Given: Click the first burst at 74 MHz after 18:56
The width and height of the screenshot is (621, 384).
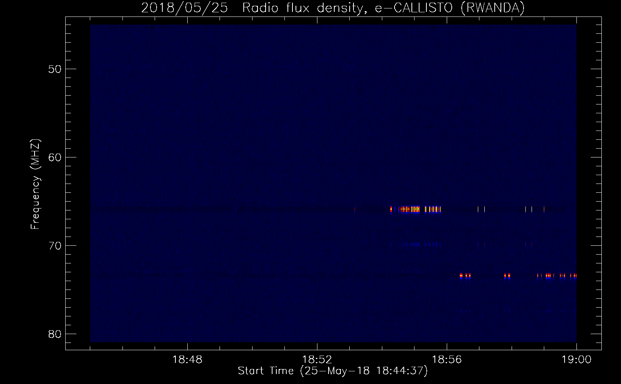Looking at the screenshot, I should click(x=461, y=276).
